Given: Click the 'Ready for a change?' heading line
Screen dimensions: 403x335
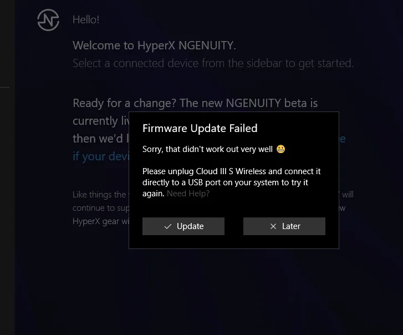Looking at the screenshot, I should [x=195, y=103].
